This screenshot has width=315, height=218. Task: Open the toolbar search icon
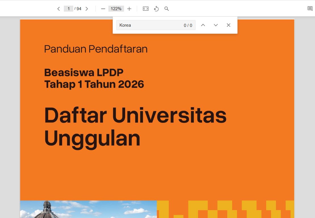click(x=167, y=9)
